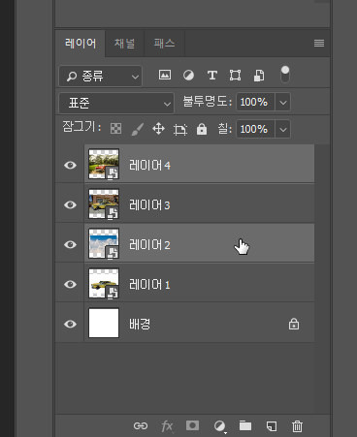Lock all padlock icon in lock row
357x437 pixels.
pyautogui.click(x=202, y=129)
